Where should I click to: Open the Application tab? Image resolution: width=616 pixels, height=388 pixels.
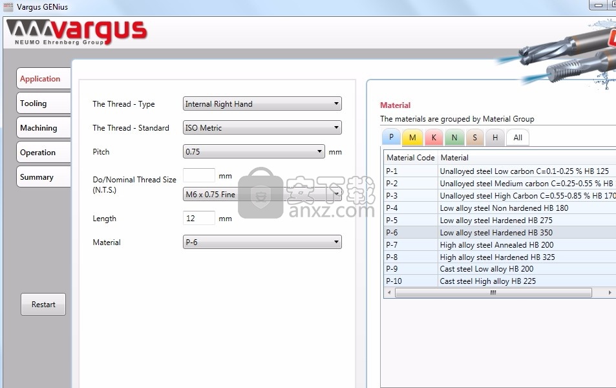[43, 79]
